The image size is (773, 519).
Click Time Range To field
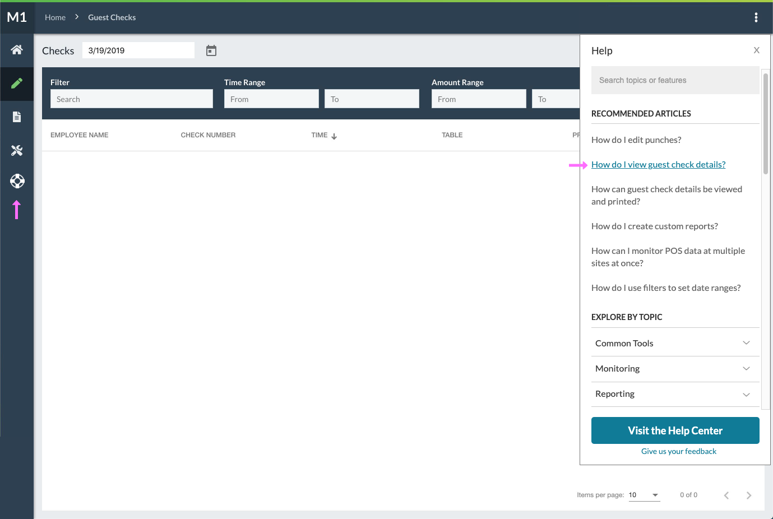372,99
